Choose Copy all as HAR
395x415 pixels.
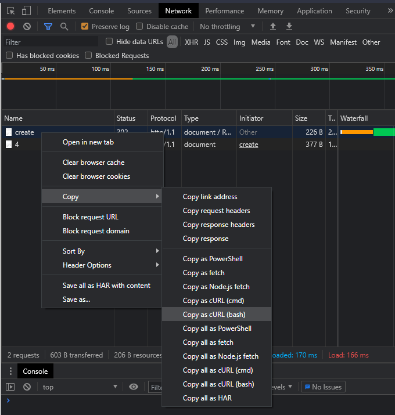(217, 398)
